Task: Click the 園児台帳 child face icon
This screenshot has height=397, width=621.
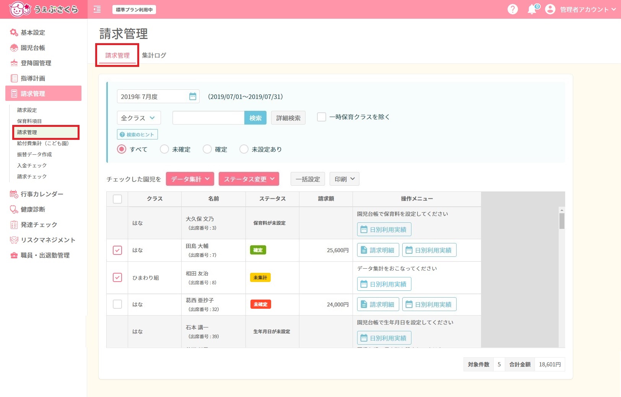Action: tap(14, 48)
